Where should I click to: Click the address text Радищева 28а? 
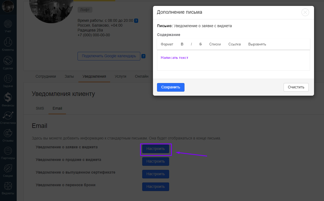(x=90, y=30)
